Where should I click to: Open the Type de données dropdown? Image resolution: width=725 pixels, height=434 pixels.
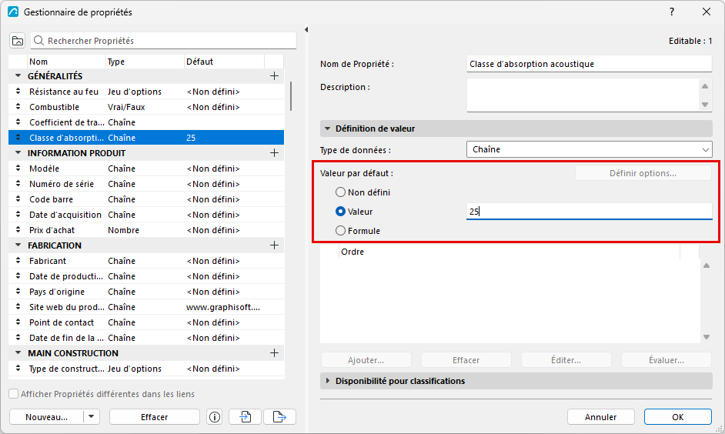click(x=589, y=149)
